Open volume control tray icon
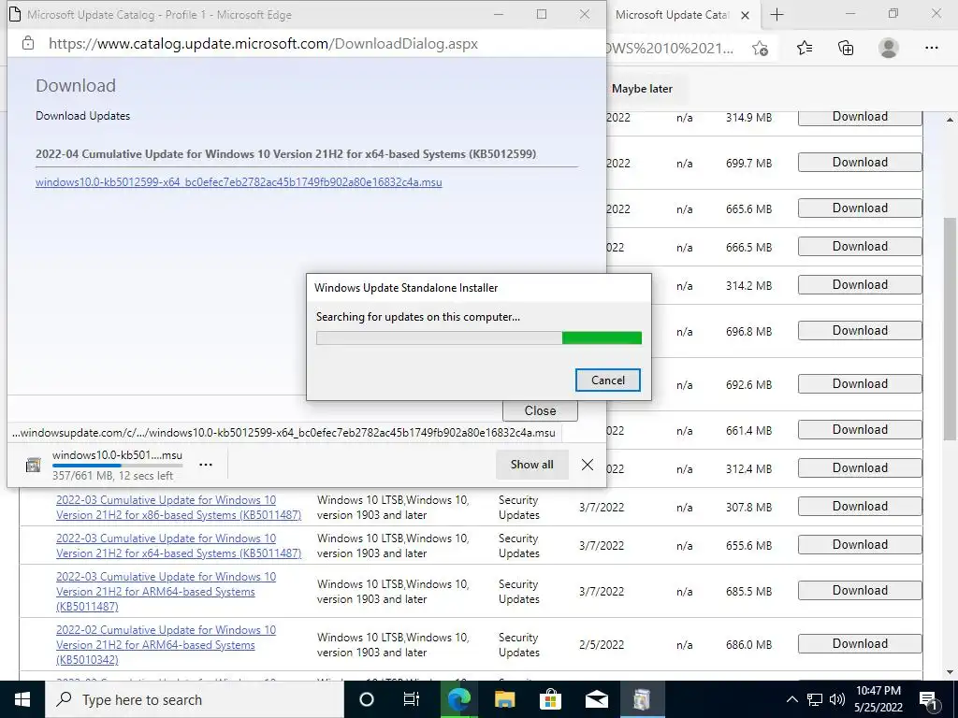Screen dimensions: 958x718 [837, 699]
